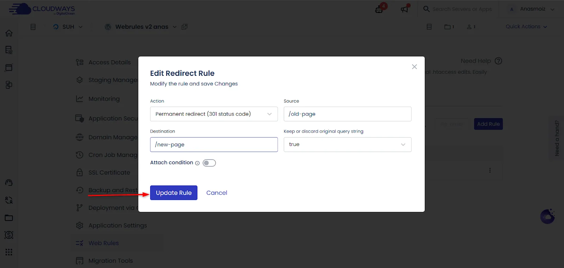
Task: Click the Need Help question mark icon
Action: pyautogui.click(x=498, y=61)
